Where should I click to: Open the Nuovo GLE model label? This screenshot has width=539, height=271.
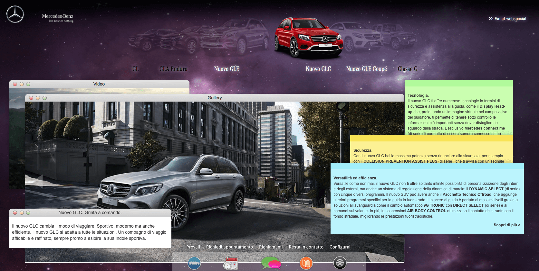click(226, 69)
